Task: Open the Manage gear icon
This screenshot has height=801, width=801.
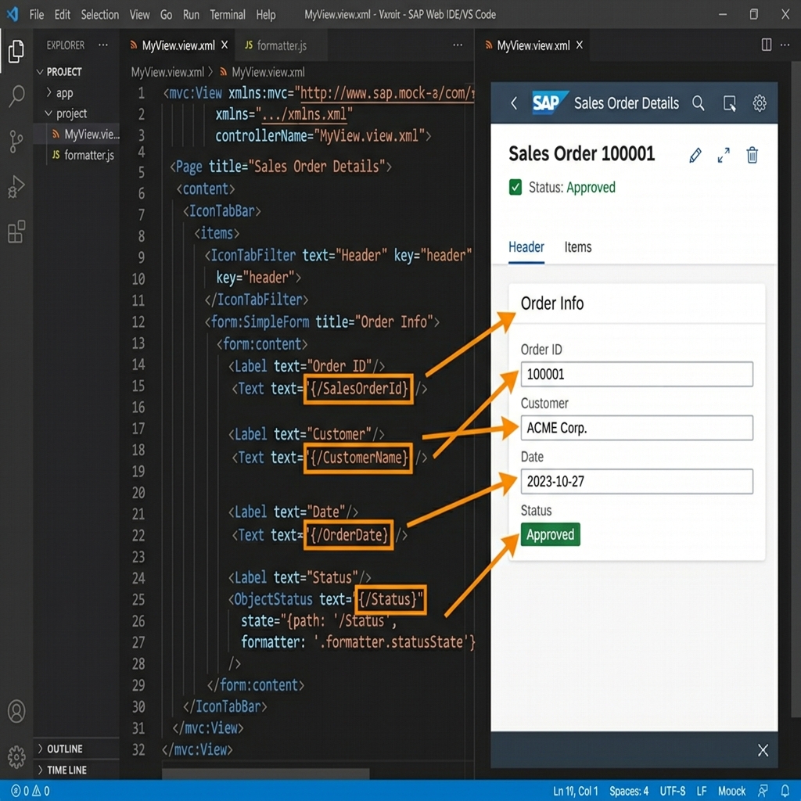Action: tap(16, 756)
